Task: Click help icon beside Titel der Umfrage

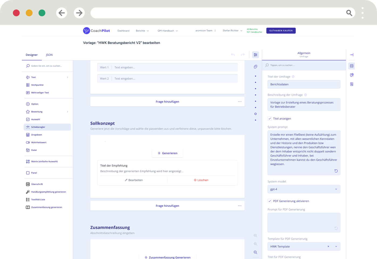Action: tap(293, 77)
